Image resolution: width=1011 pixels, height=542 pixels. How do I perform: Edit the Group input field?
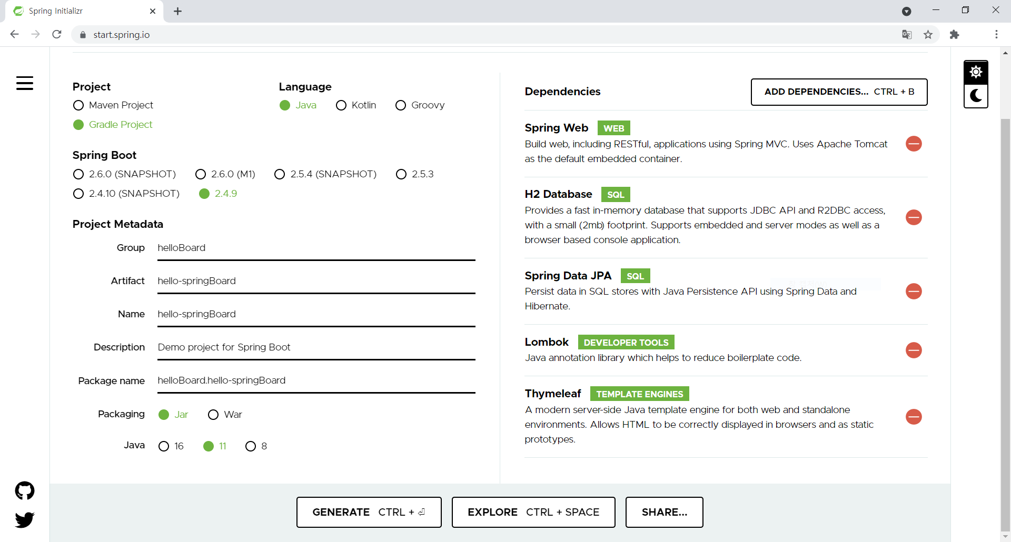pos(316,248)
